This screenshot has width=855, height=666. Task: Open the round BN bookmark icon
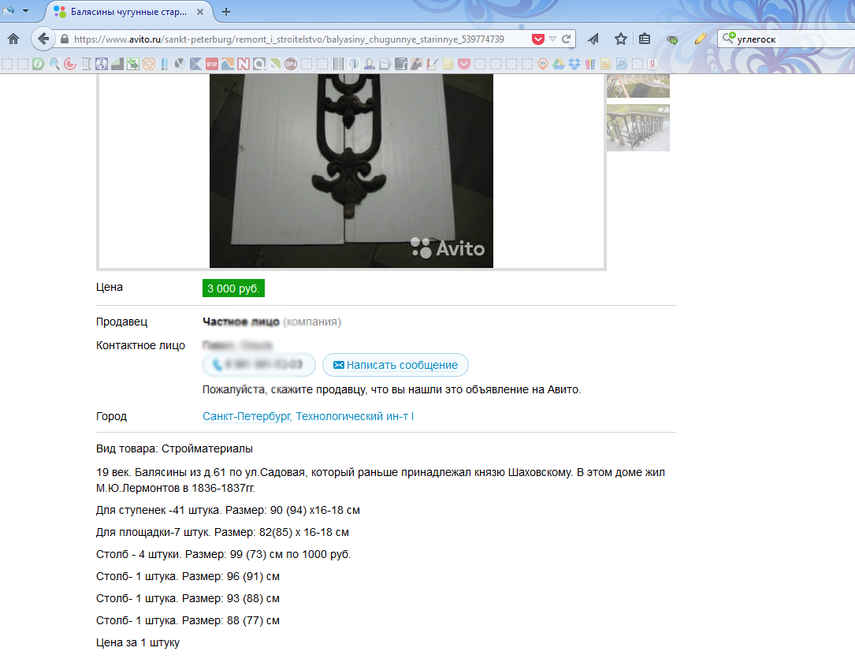[x=291, y=64]
